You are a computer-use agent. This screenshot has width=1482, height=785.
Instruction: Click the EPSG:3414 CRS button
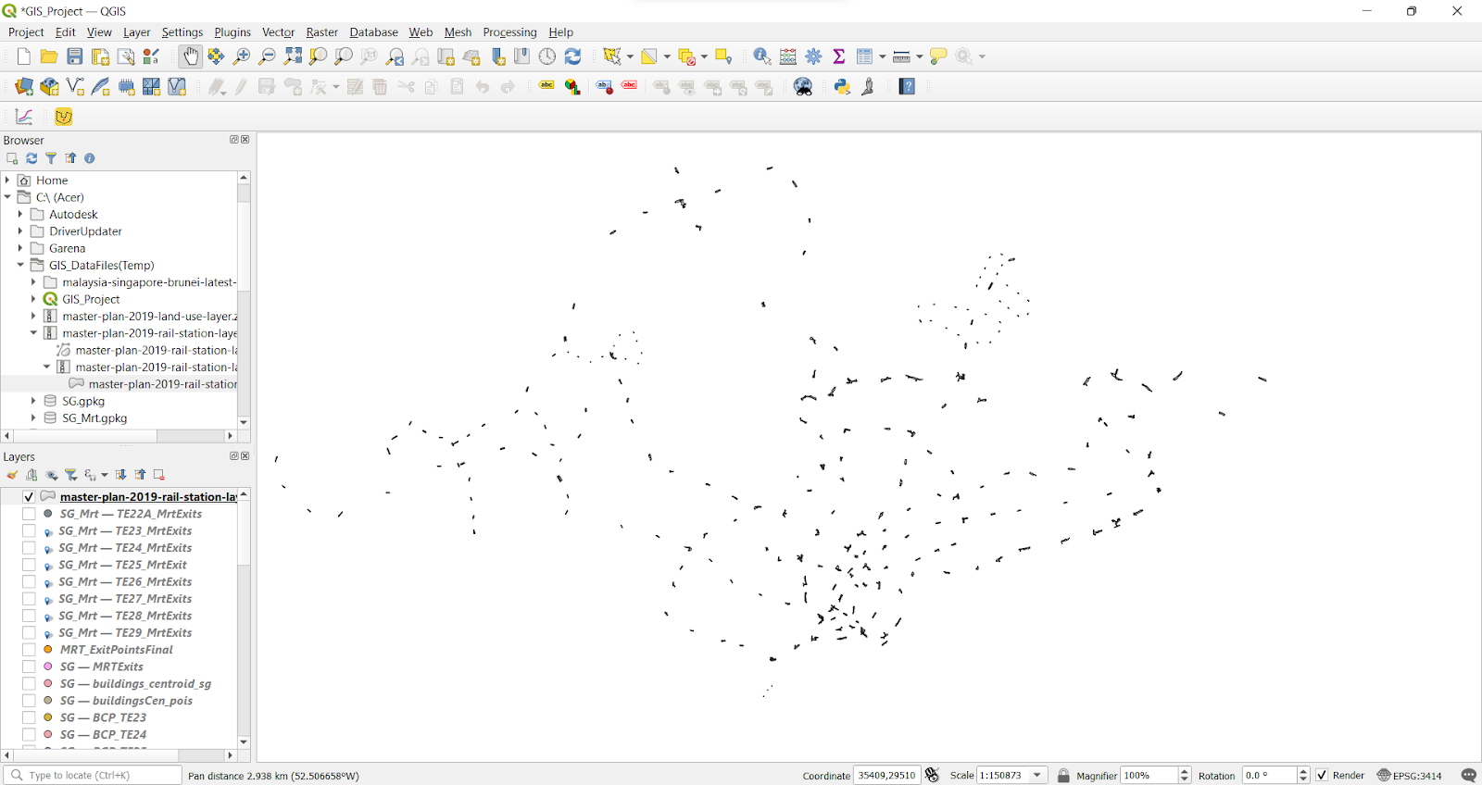(1409, 776)
